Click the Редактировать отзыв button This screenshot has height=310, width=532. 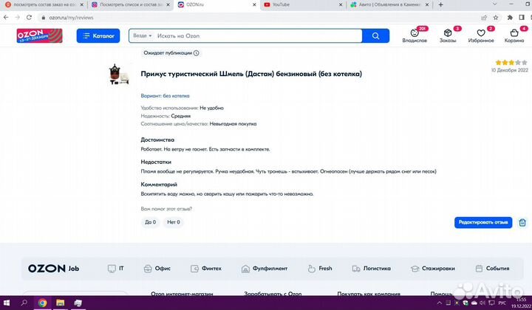483,222
